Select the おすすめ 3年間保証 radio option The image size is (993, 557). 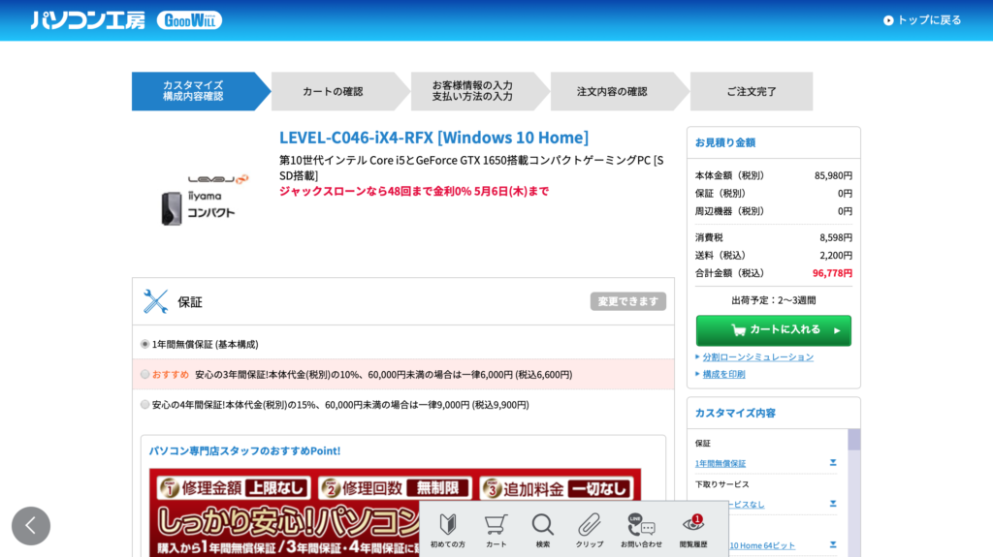pos(145,375)
